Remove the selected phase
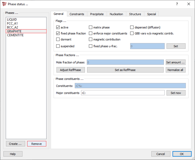Image resolution: width=195 pixels, height=160 pixels. tap(37, 144)
